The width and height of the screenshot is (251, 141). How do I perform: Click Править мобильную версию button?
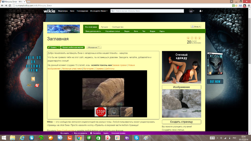[73, 47]
